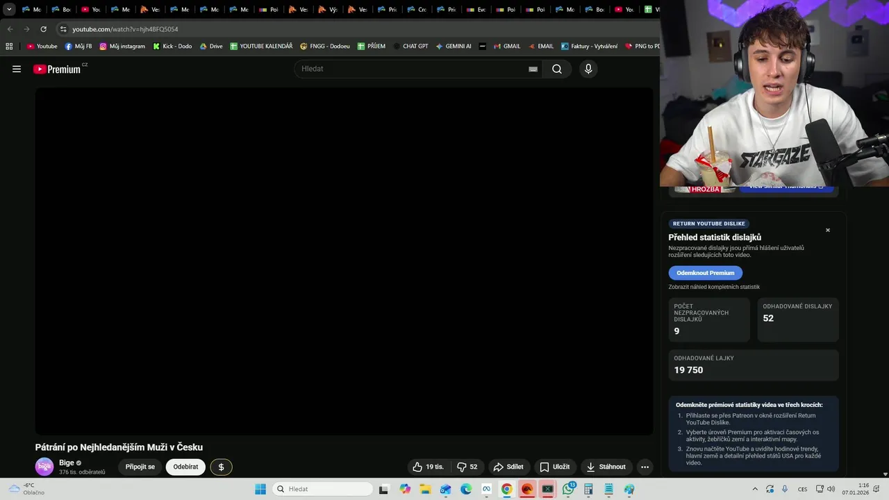Open the YouTube guide hamburger menu
Viewport: 889px width, 500px height.
click(x=17, y=69)
